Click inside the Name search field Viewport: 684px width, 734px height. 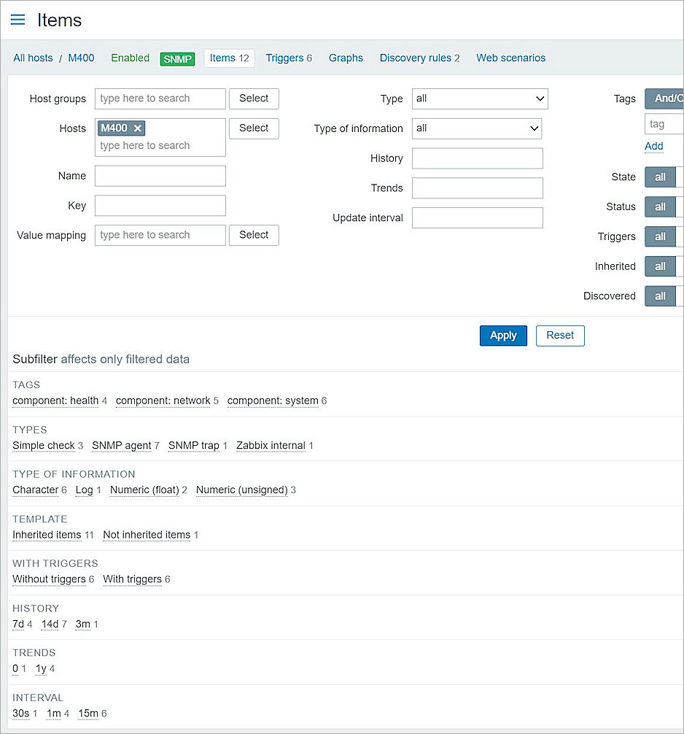click(160, 176)
